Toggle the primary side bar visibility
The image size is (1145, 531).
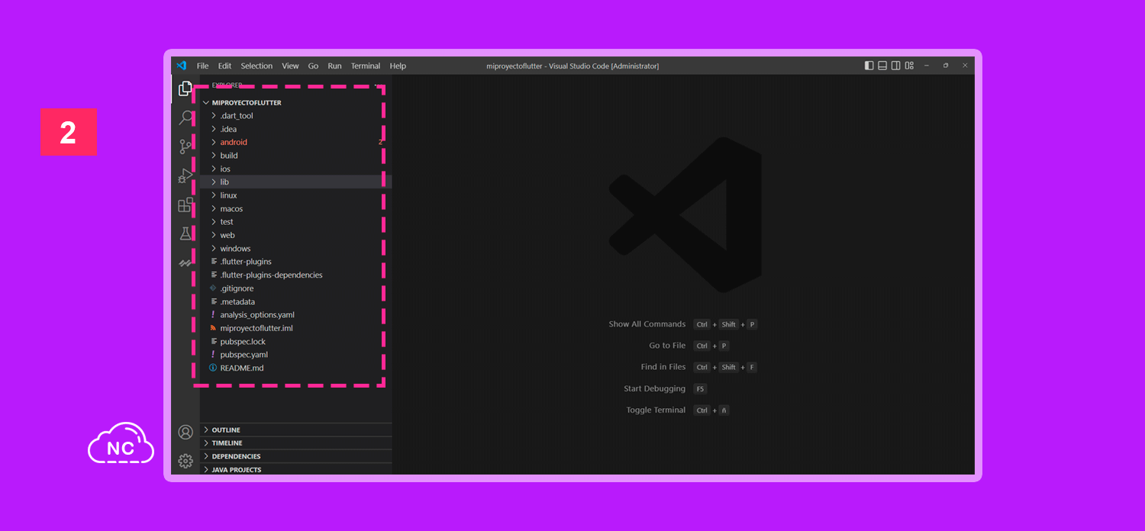869,66
